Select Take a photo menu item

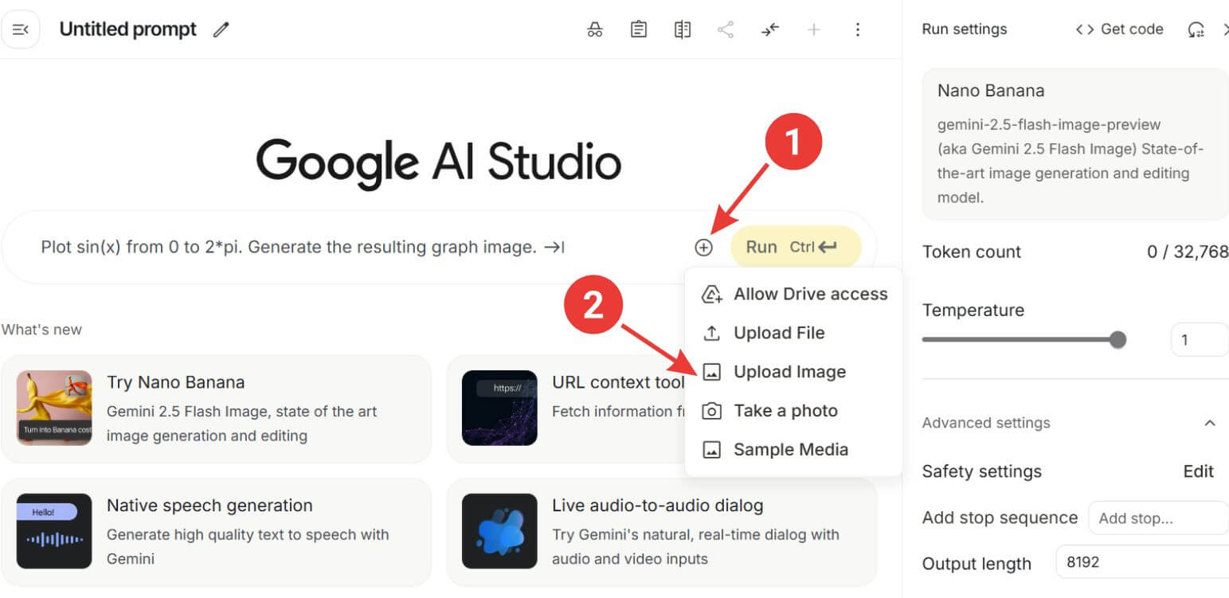click(793, 411)
